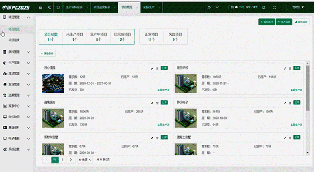The image size is (314, 172).
Task: Click the delete trash icon for 峰璃瑞府
Action: 157,103
